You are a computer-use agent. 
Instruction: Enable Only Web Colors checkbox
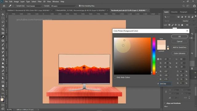coord(115,77)
